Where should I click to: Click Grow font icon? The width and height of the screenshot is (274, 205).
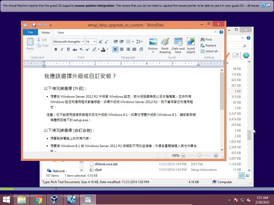pyautogui.click(x=100, y=42)
